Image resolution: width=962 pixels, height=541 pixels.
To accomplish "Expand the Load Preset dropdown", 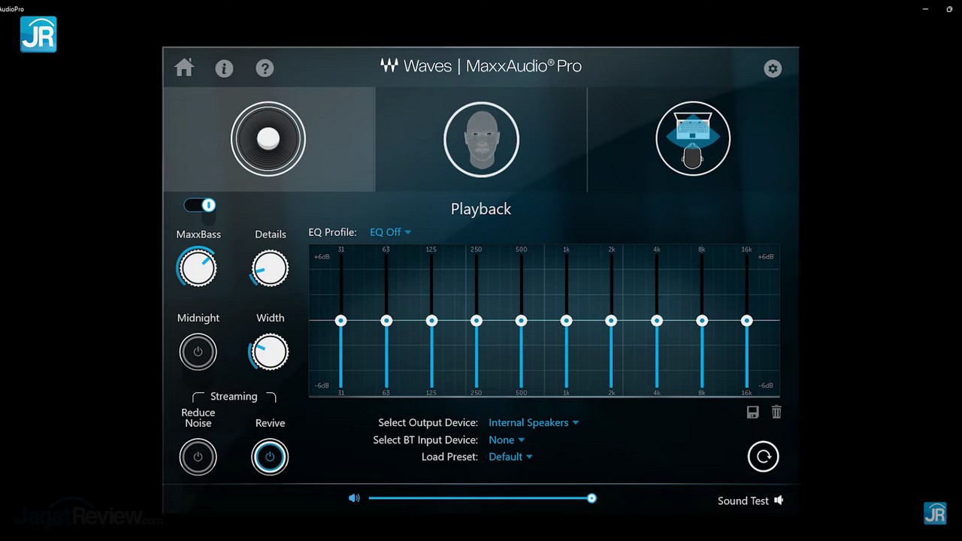I will 510,457.
